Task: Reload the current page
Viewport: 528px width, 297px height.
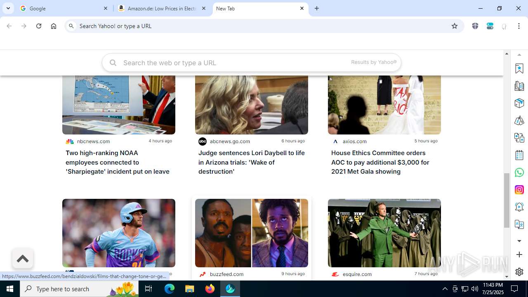Action: 39,26
